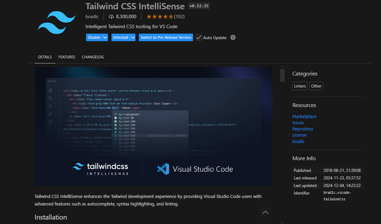Viewport: 381px width, 224px height.
Task: Click the Tailwind CSS IntelliSense title
Action: tap(135, 6)
